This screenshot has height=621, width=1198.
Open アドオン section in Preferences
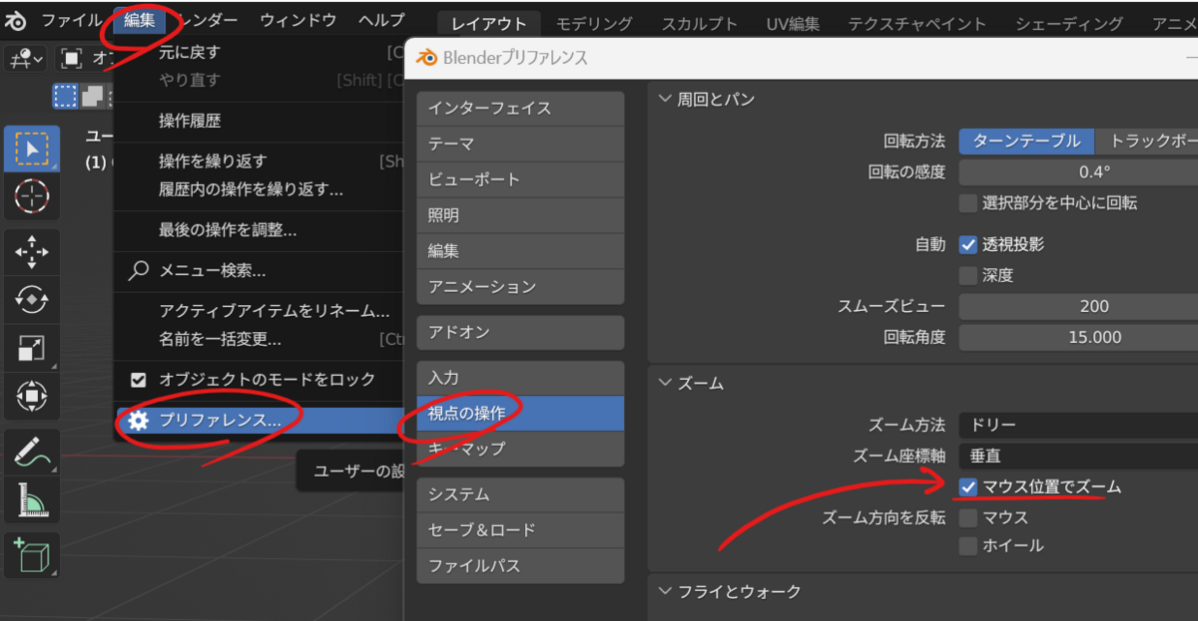click(520, 332)
